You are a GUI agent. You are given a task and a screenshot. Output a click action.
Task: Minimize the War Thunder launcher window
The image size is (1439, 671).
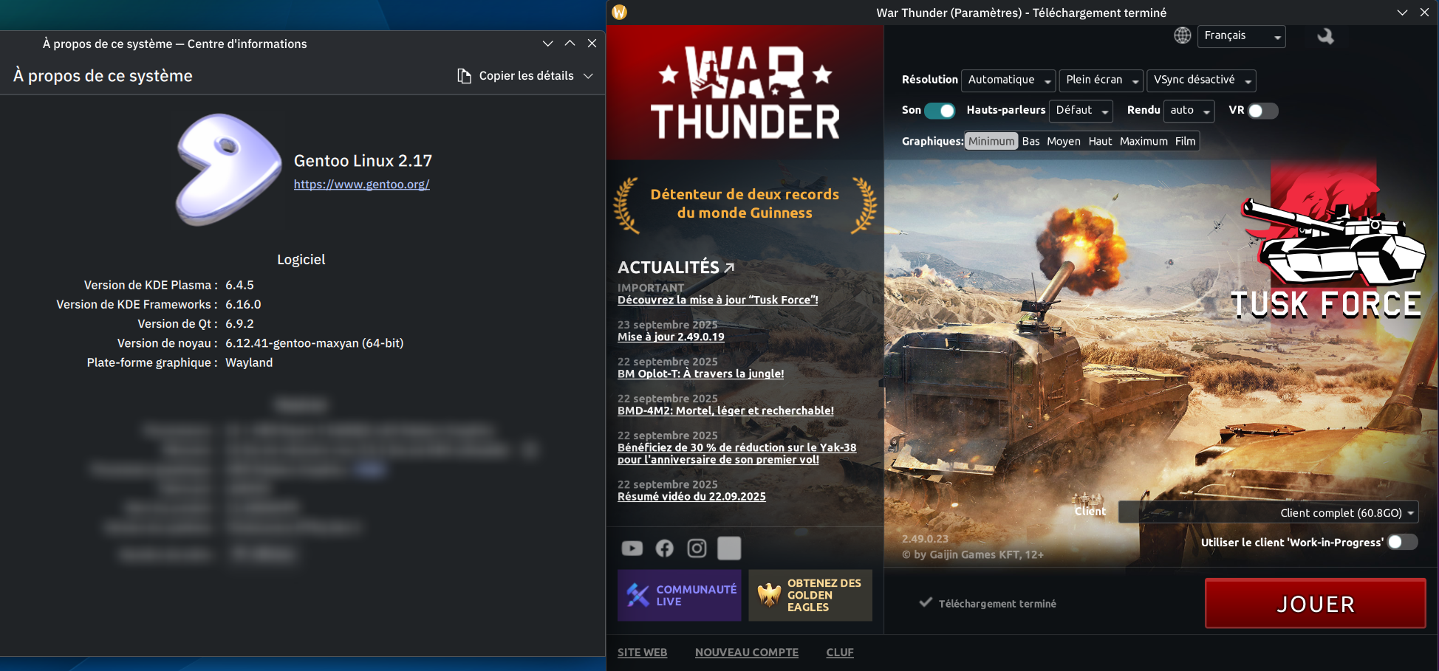1402,13
